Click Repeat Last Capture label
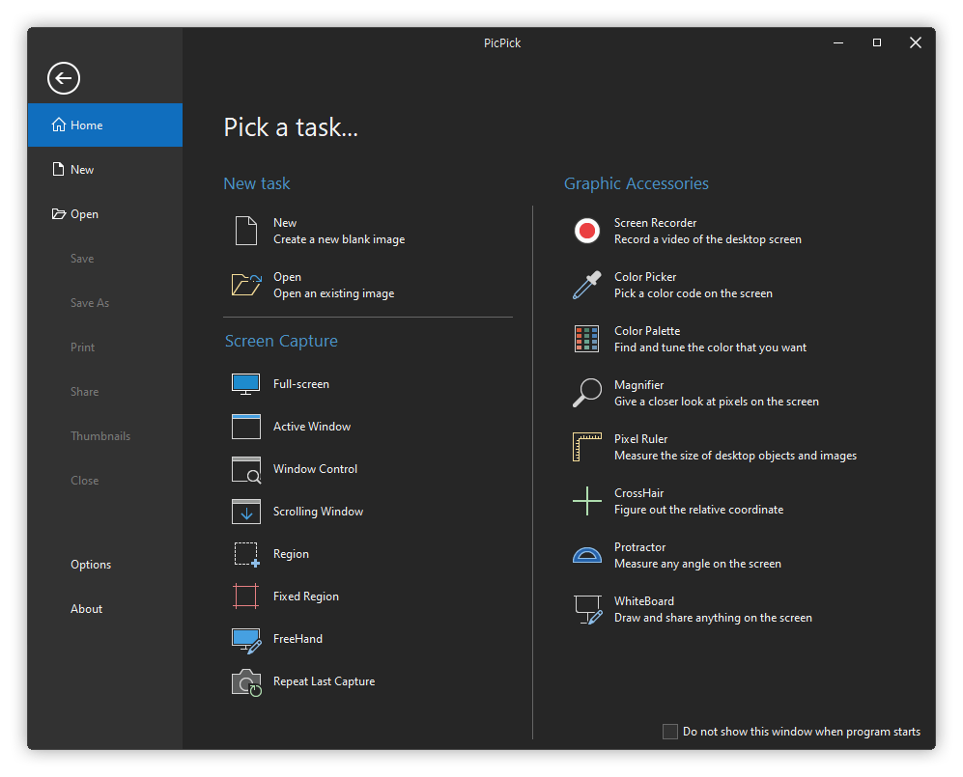The width and height of the screenshot is (963, 777). 324,681
